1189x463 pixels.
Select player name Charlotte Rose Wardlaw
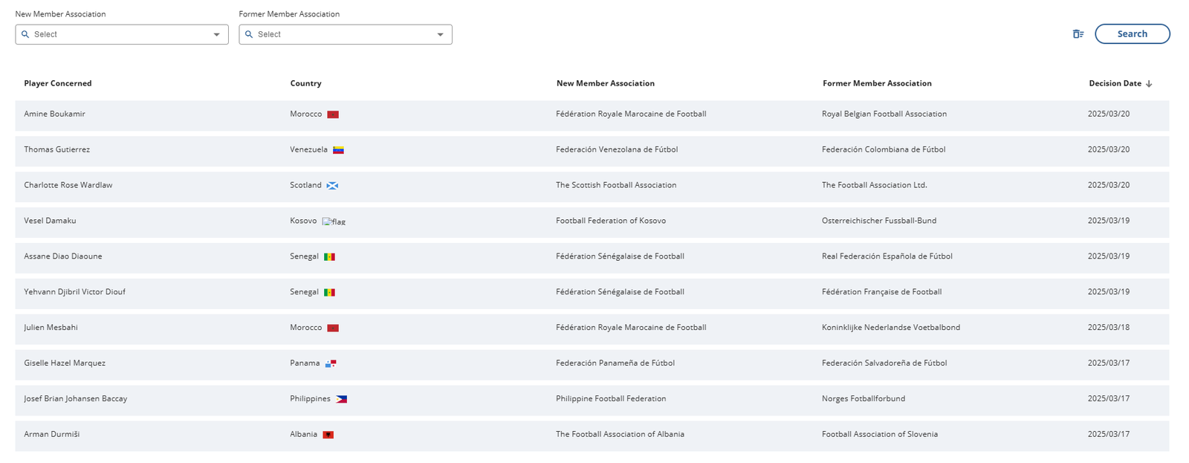68,185
